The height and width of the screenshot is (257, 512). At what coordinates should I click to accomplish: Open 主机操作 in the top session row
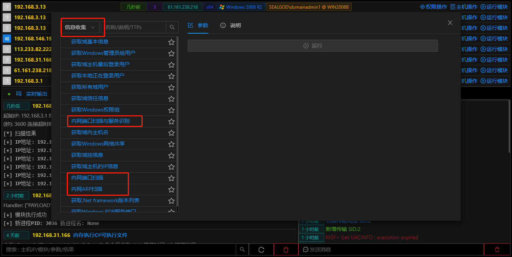pyautogui.click(x=464, y=7)
